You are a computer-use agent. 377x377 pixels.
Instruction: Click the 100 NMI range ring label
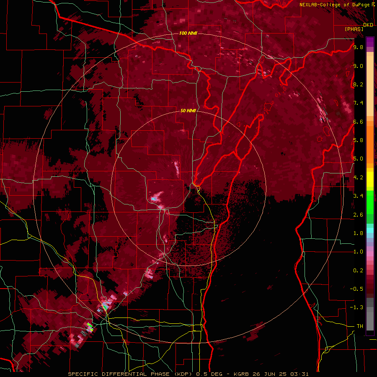click(x=188, y=33)
